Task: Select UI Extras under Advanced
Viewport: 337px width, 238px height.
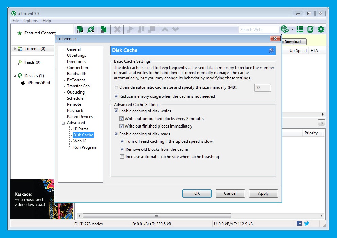Action: (81, 129)
